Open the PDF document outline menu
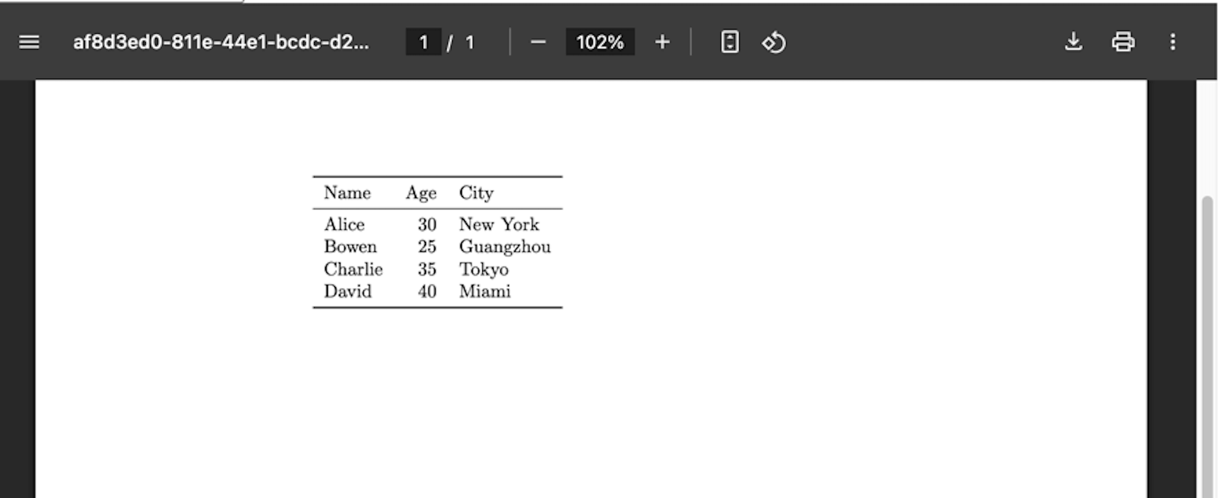 (29, 43)
